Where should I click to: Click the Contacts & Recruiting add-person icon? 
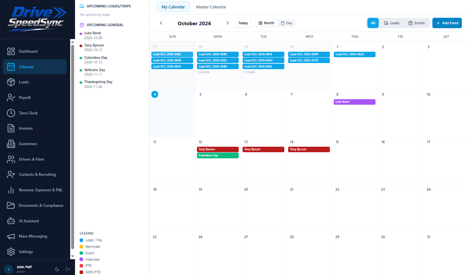click(x=11, y=175)
